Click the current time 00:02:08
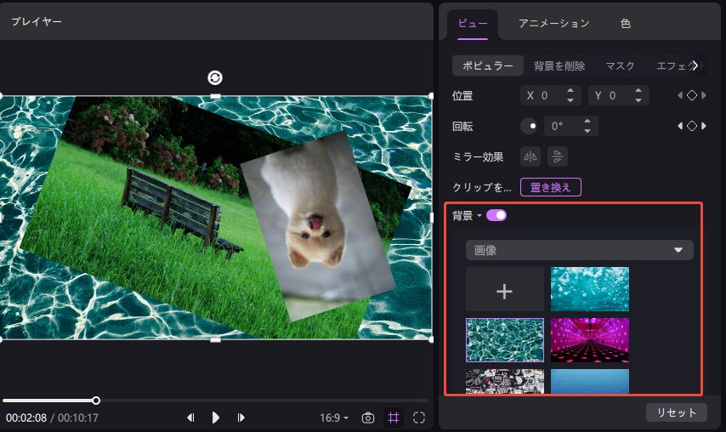 coord(26,418)
